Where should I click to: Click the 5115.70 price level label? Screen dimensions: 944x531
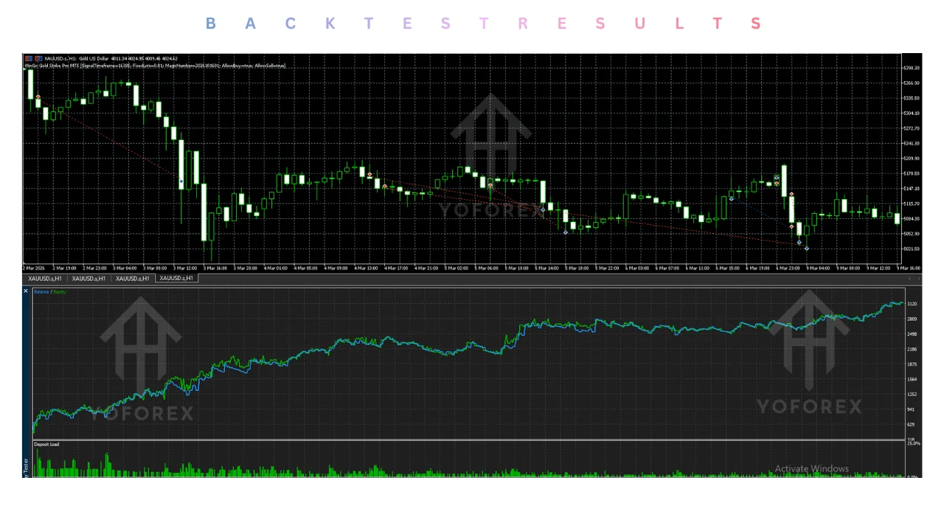(912, 204)
